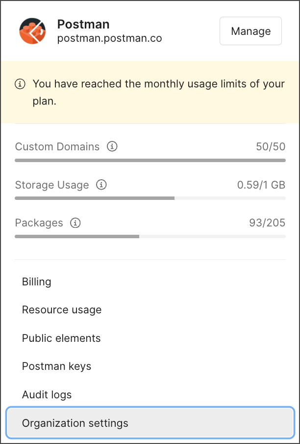Click the circled-i icon beside the limits message
This screenshot has width=300, height=444.
[20, 83]
